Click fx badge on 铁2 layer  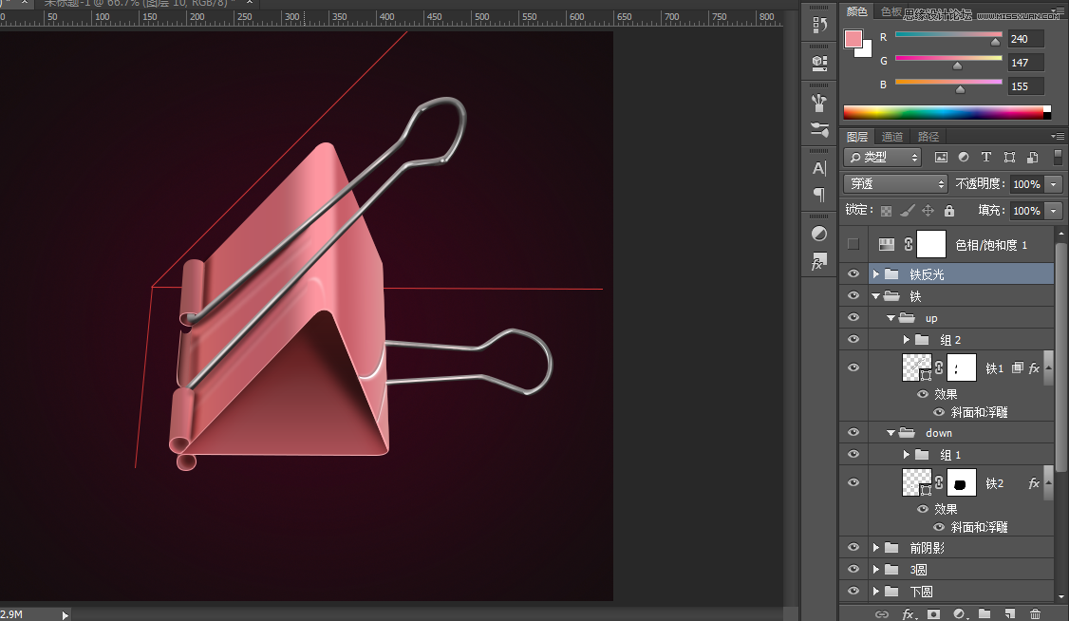point(1034,483)
